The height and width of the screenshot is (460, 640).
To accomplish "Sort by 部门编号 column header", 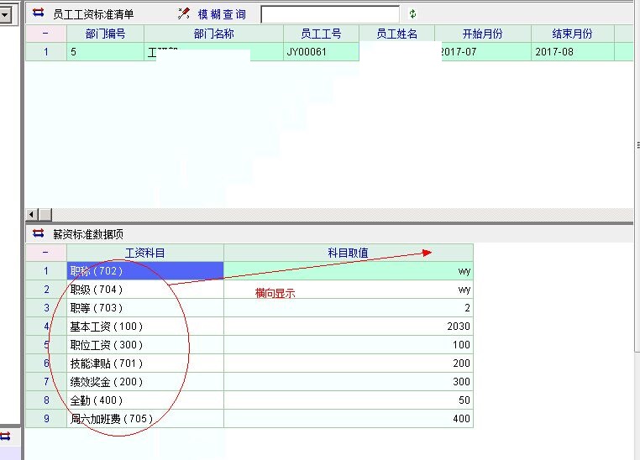I will coord(105,34).
